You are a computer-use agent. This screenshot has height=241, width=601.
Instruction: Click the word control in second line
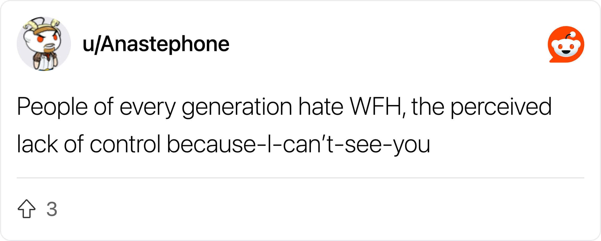tap(125, 144)
